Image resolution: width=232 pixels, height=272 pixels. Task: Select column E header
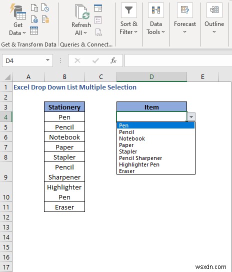click(202, 76)
